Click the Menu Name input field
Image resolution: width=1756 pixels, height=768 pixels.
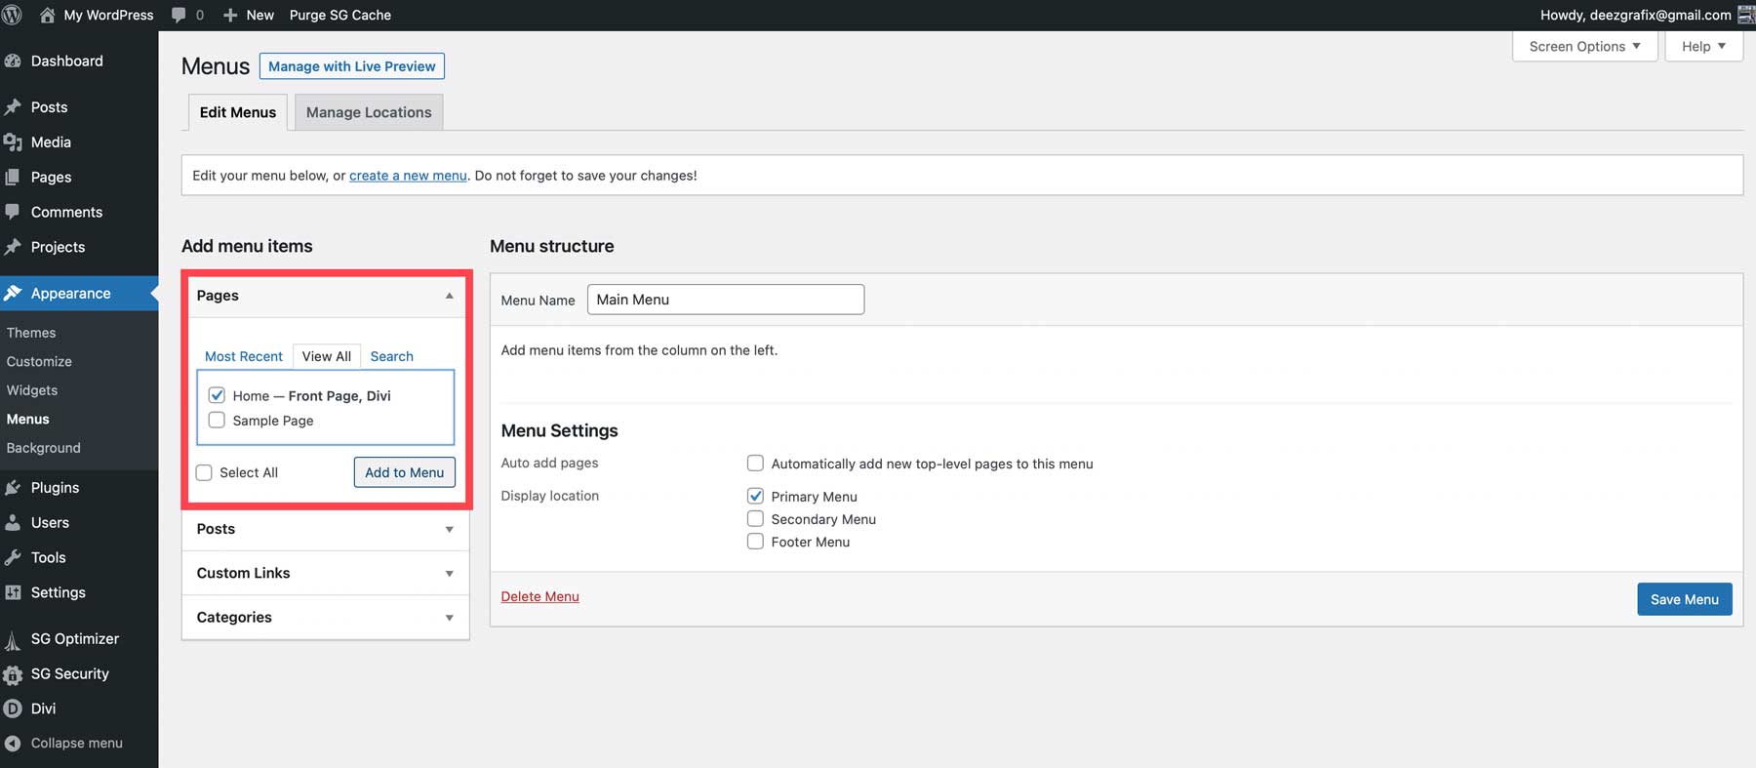tap(726, 300)
